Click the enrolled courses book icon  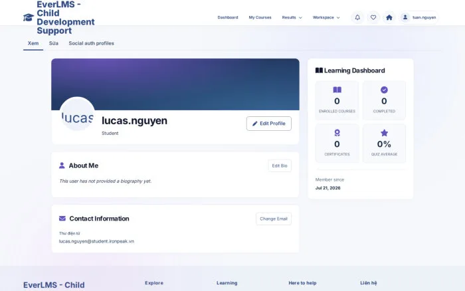[337, 90]
